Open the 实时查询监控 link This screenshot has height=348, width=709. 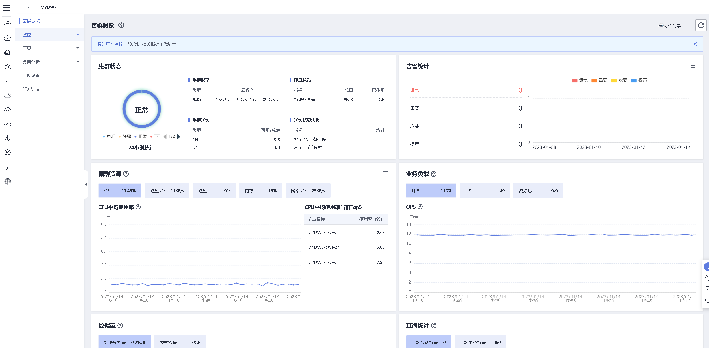click(110, 44)
